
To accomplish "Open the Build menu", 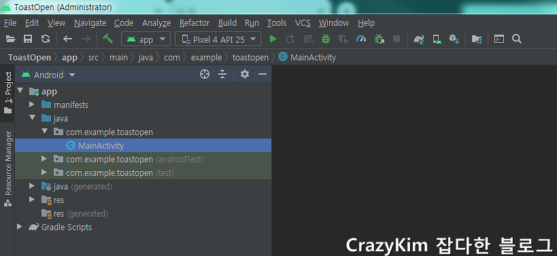I will coord(227,23).
